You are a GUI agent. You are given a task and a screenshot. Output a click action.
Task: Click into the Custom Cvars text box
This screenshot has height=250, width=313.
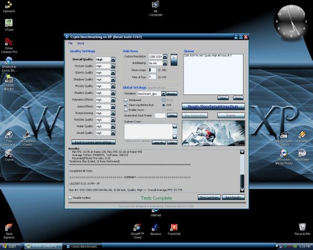click(148, 132)
